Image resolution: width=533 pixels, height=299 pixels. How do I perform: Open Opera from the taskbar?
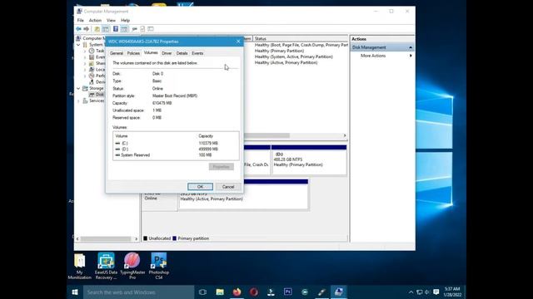(x=254, y=292)
